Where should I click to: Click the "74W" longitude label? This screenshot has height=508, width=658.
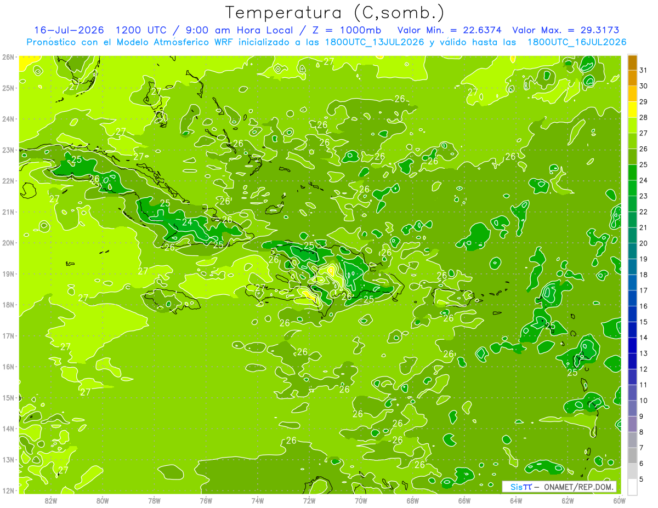[258, 500]
